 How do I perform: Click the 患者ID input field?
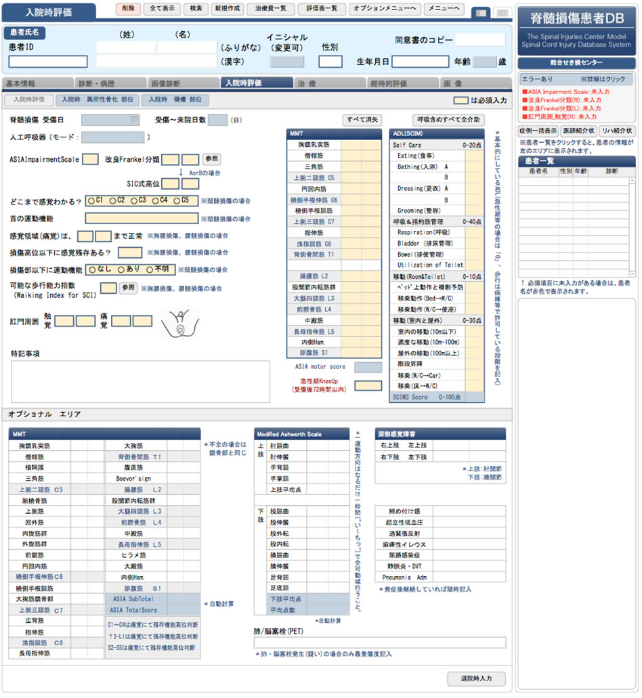[x=48, y=62]
